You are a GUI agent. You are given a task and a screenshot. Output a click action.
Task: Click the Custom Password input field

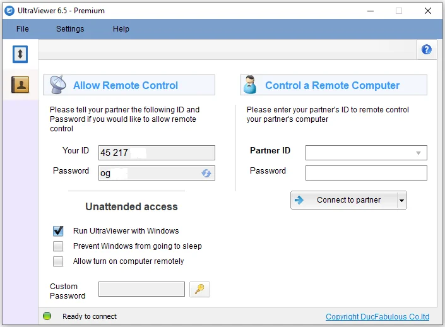141,289
